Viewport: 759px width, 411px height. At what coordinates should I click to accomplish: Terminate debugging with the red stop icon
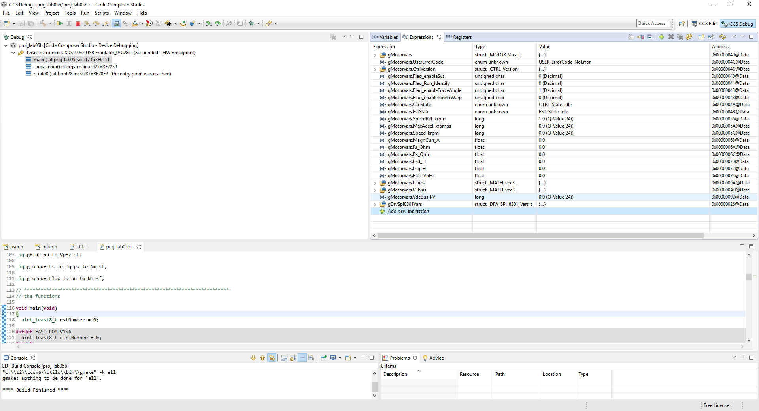click(x=78, y=23)
